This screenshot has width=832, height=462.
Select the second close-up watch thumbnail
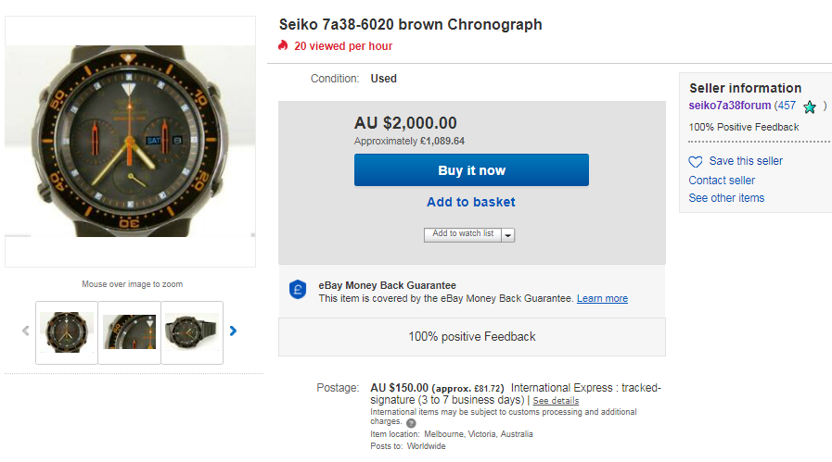click(130, 331)
